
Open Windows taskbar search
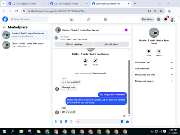13,131
